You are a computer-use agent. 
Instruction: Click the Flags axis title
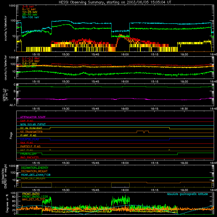[11, 135]
